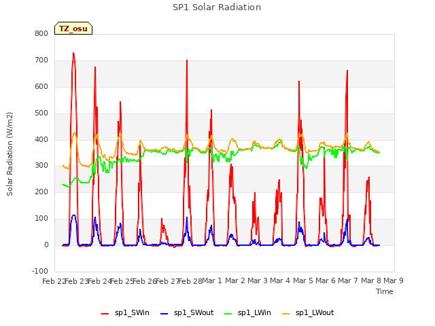Click the 200 y-axis tick label
This screenshot has height=326, width=435.
click(41, 192)
